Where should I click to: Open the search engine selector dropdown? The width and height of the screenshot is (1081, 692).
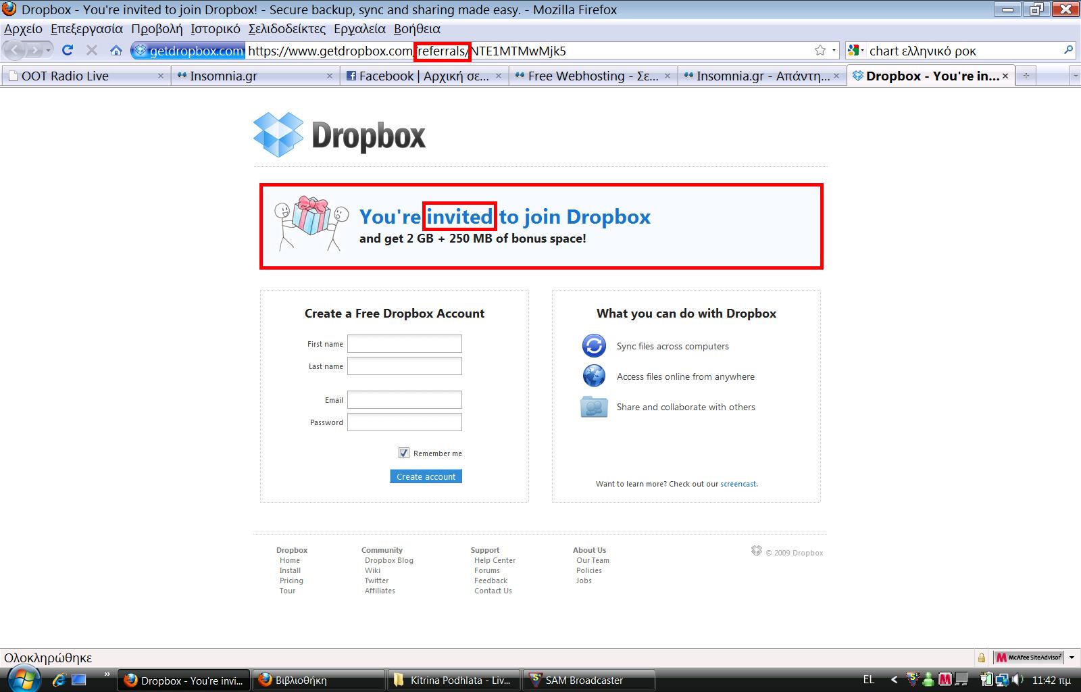tap(856, 51)
